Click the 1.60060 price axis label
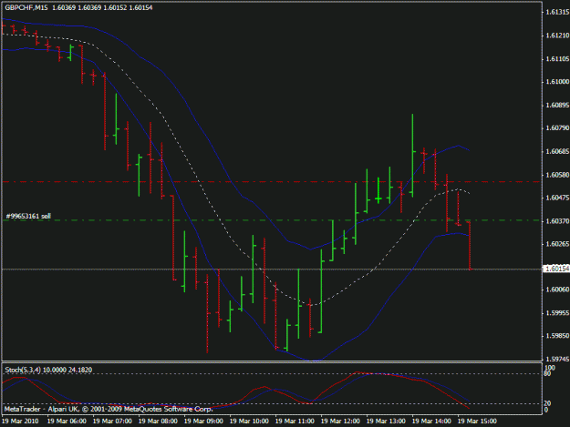The image size is (570, 427). 557,290
